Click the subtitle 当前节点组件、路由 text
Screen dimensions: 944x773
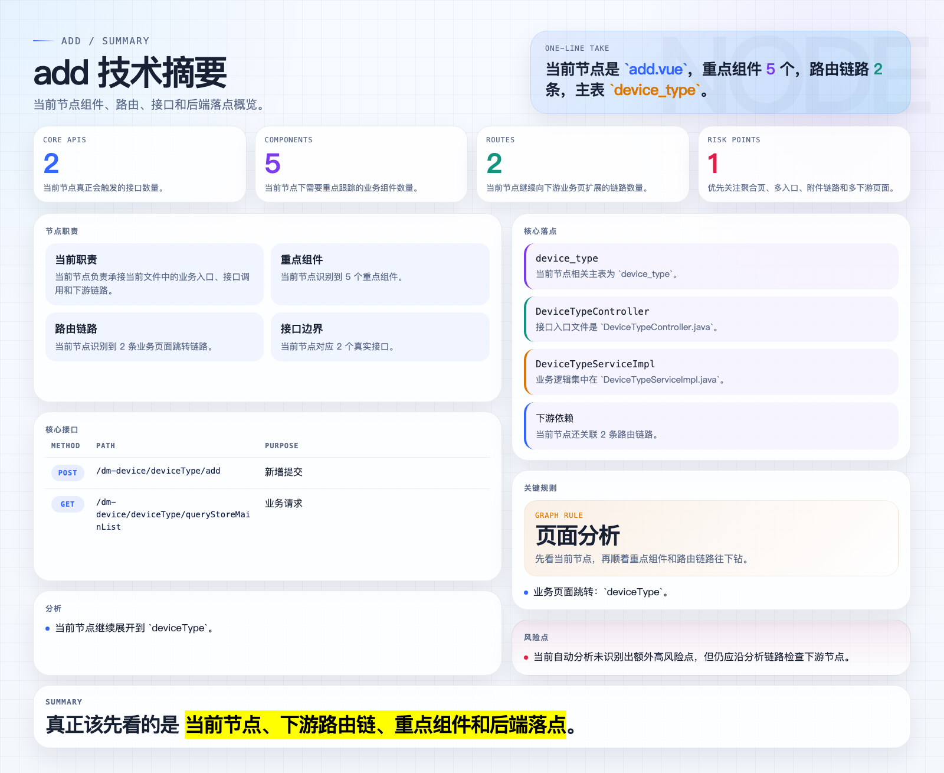(150, 105)
